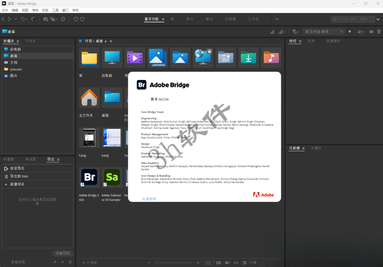The width and height of the screenshot is (383, 267).
Task: Go forward with the right arrow
Action: pyautogui.click(x=9, y=19)
